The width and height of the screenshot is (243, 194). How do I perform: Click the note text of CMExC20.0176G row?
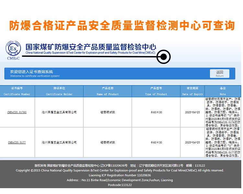(x=223, y=112)
